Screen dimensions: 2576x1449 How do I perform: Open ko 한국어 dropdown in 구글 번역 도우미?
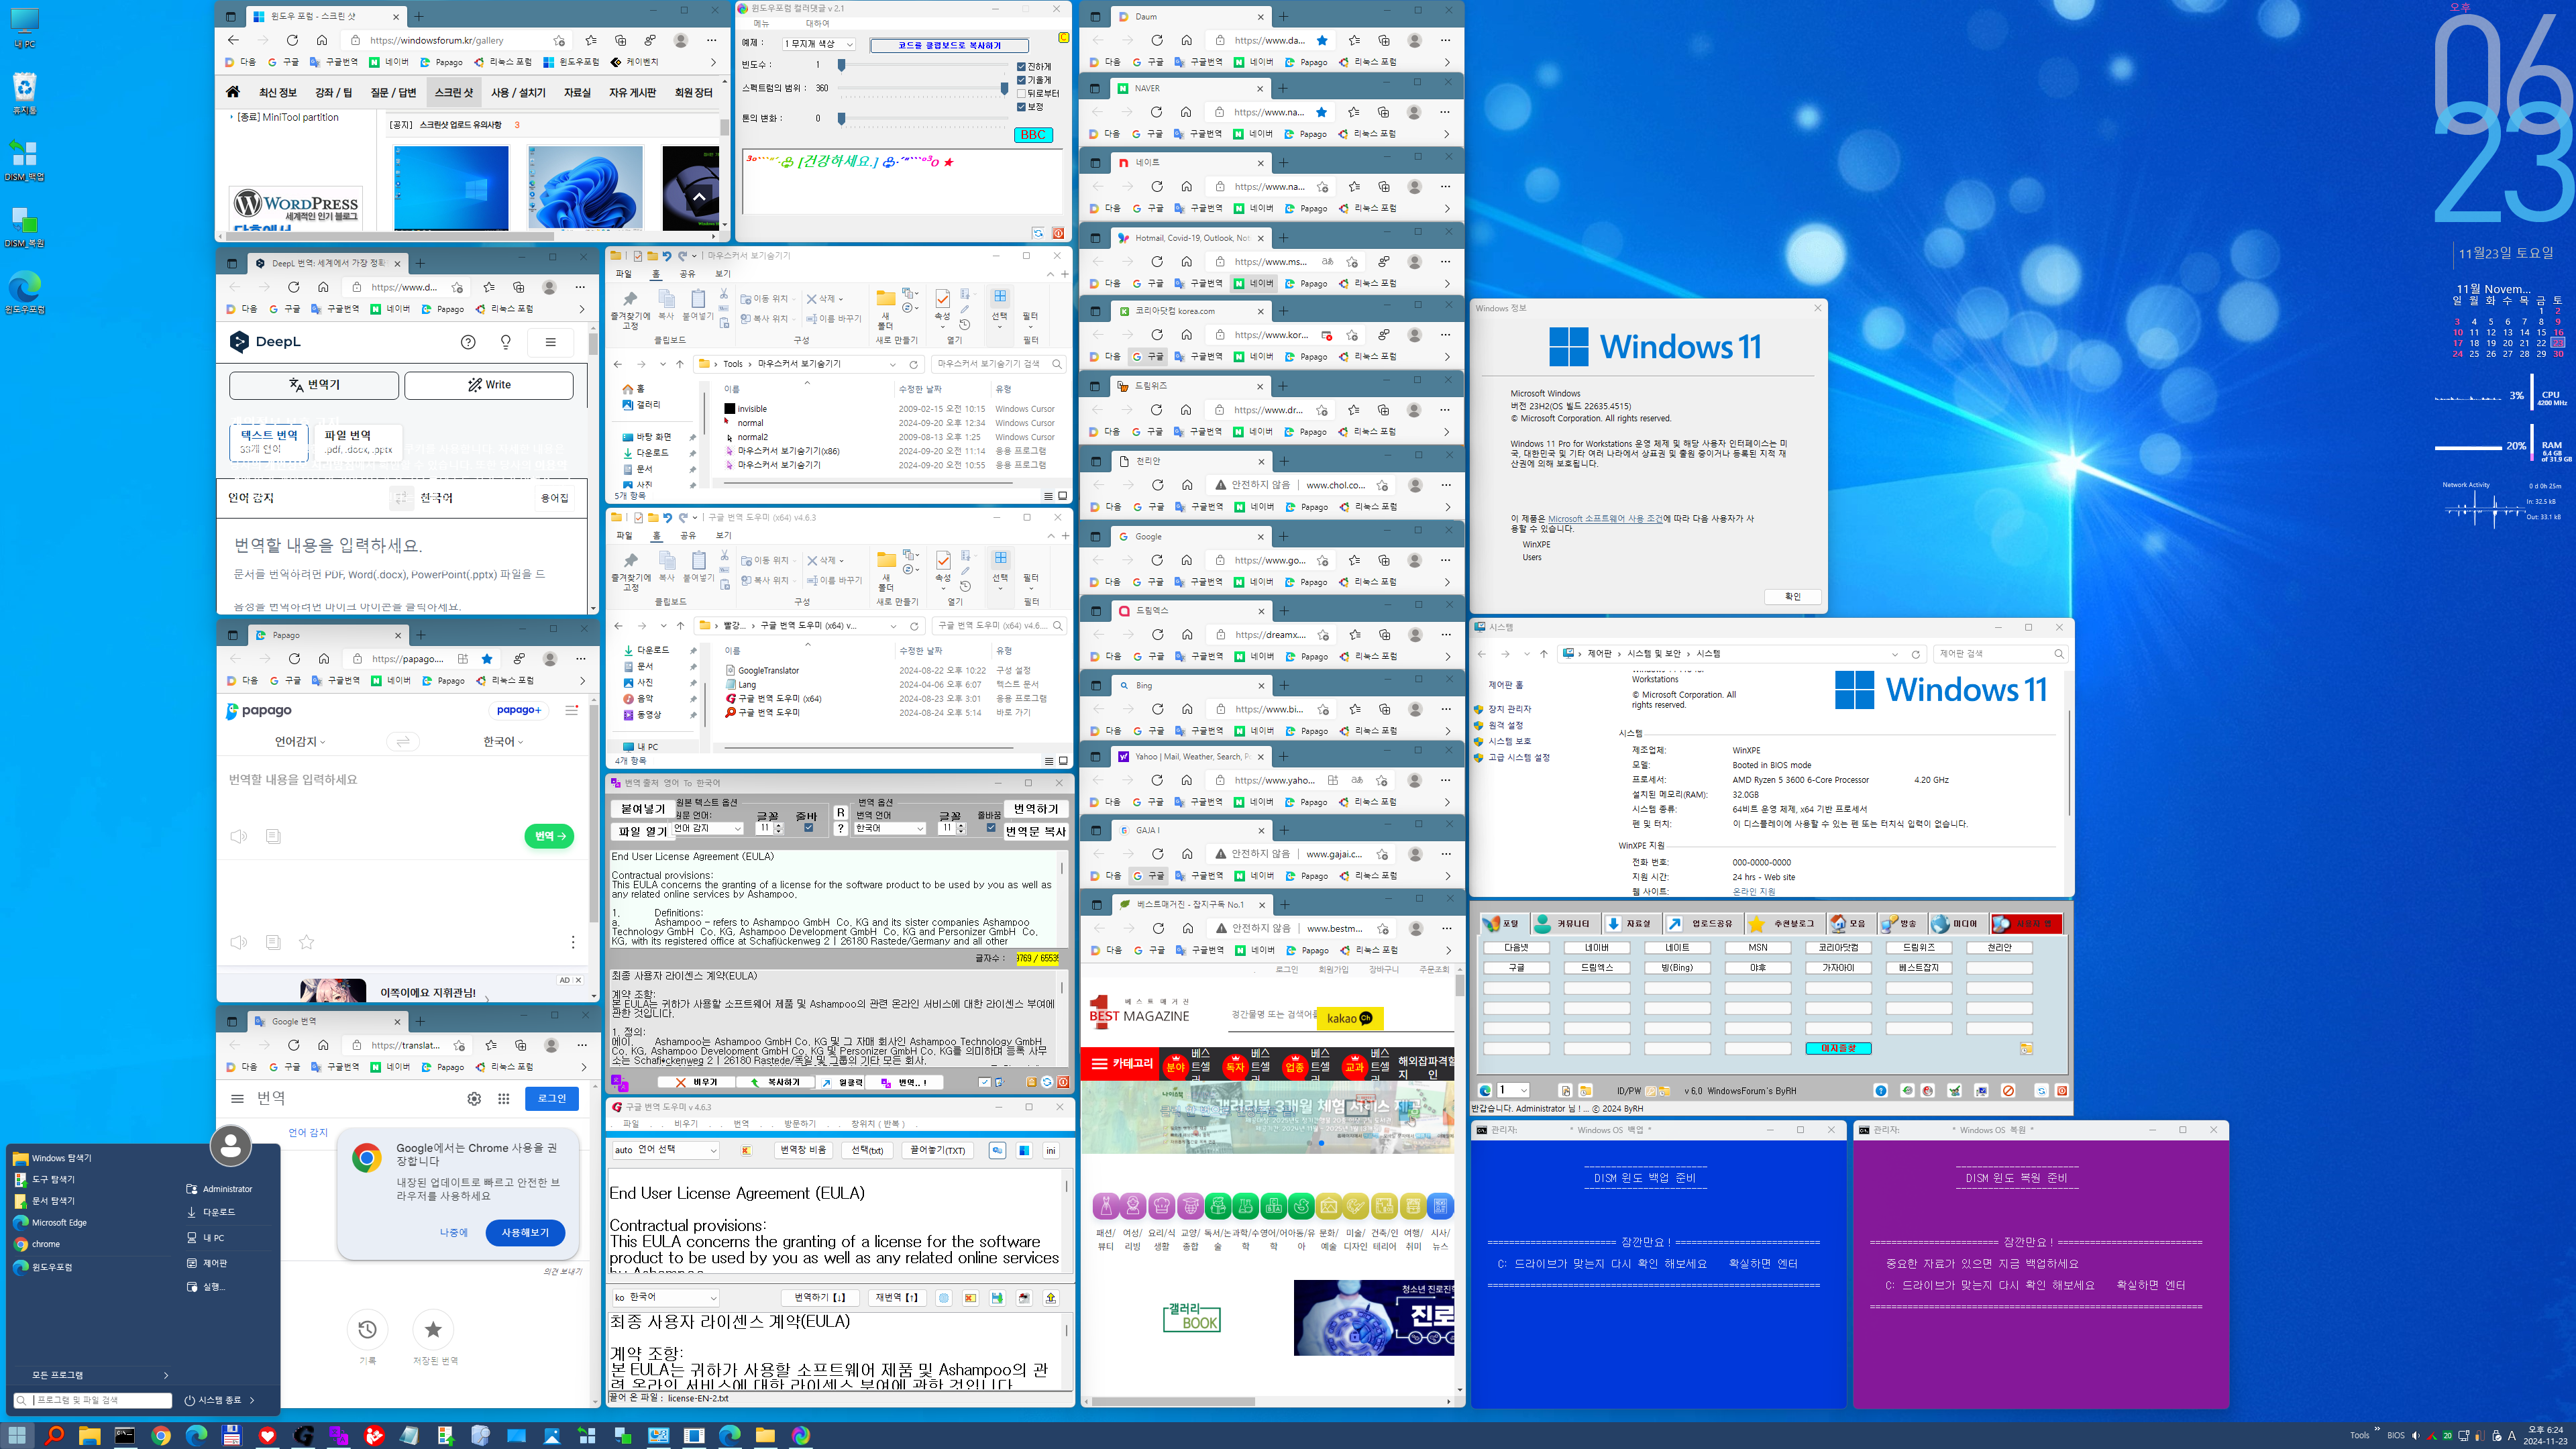(665, 1297)
